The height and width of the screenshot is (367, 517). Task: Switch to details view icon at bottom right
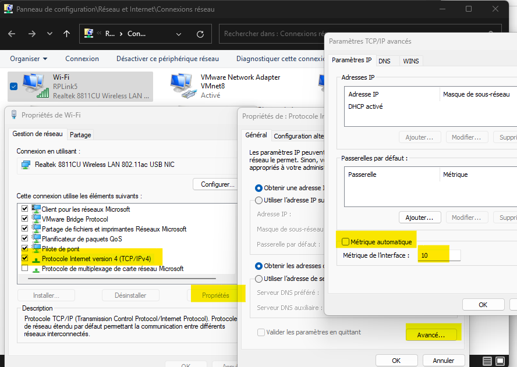(487, 361)
